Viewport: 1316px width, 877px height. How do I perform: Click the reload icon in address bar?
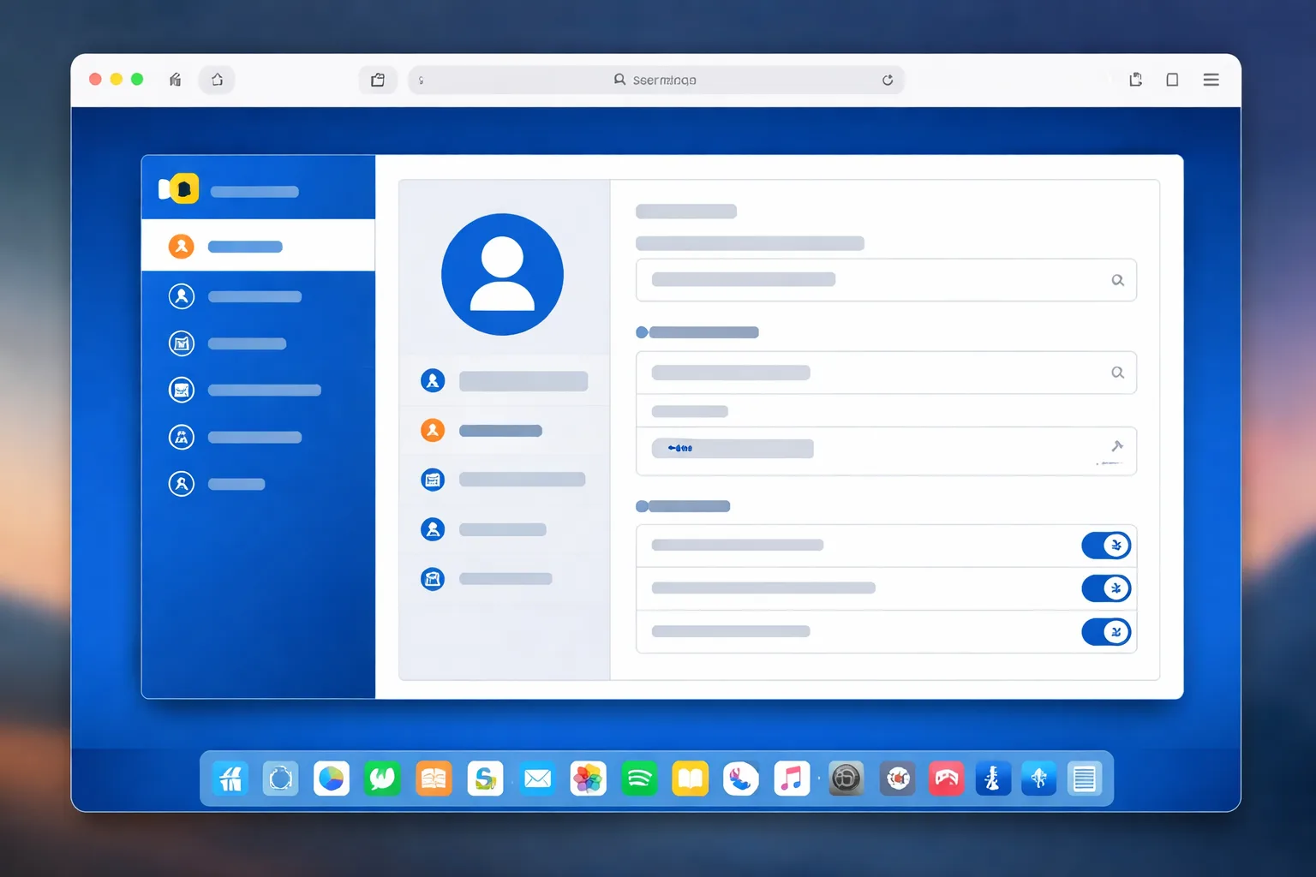[888, 80]
